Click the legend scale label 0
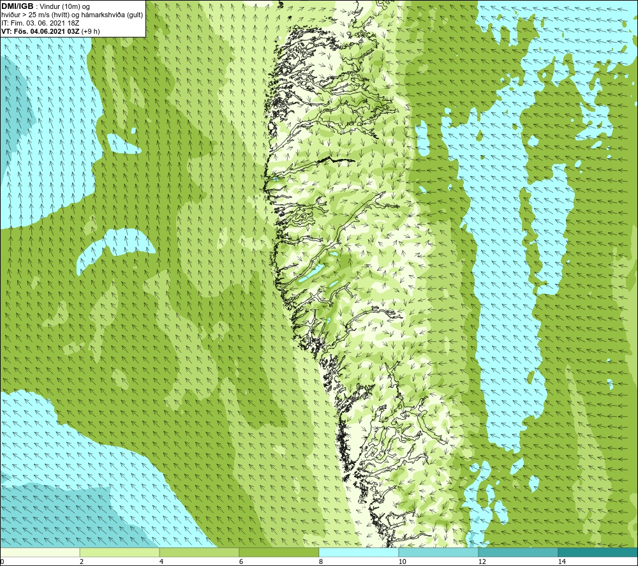This screenshot has height=566, width=638. tap(2, 562)
